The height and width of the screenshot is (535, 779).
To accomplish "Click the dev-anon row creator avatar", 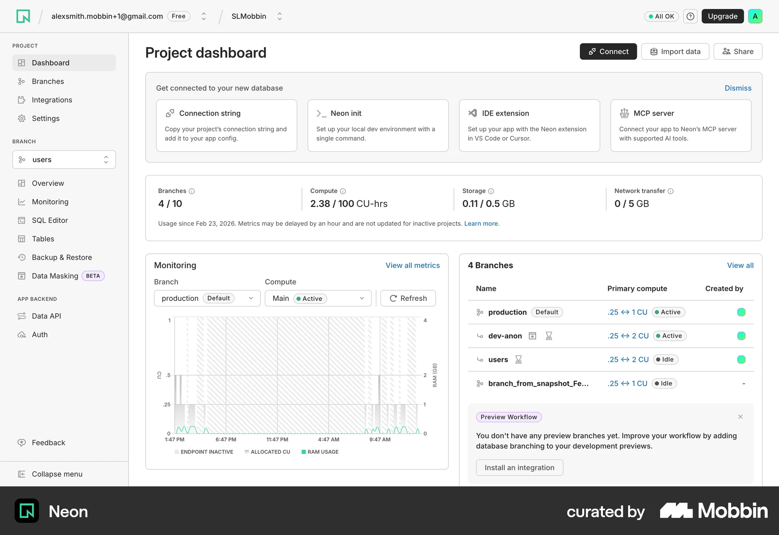I will [x=741, y=336].
